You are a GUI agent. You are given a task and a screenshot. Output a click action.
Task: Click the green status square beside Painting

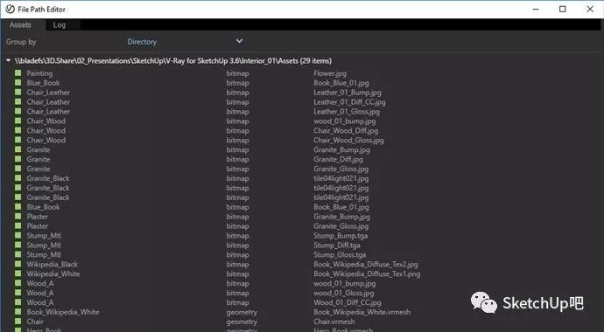18,73
